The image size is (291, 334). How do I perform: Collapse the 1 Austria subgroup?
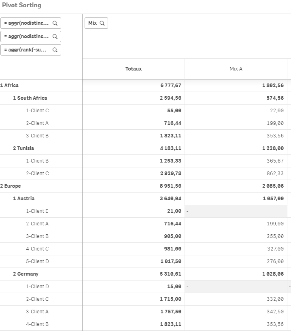pos(23,199)
